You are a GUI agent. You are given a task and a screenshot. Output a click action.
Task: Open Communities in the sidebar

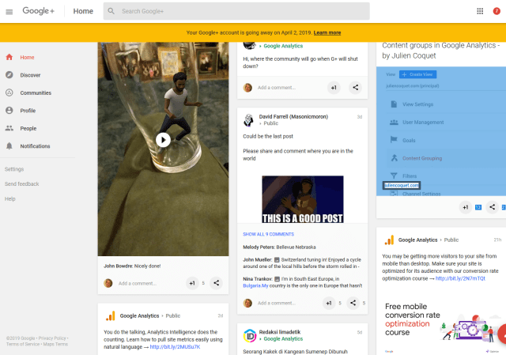pos(36,93)
